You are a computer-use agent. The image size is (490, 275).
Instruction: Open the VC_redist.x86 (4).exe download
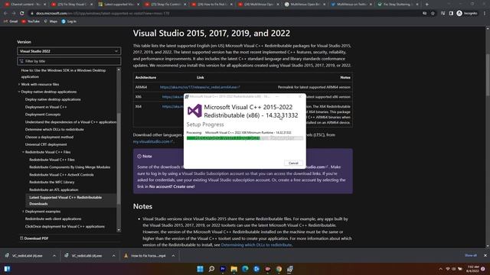[x=83, y=256]
